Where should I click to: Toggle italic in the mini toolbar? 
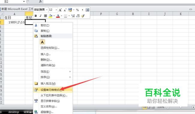click(40, 16)
